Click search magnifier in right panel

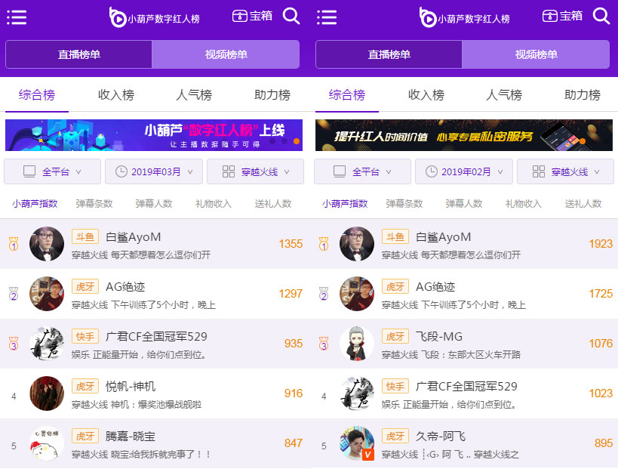pyautogui.click(x=601, y=16)
